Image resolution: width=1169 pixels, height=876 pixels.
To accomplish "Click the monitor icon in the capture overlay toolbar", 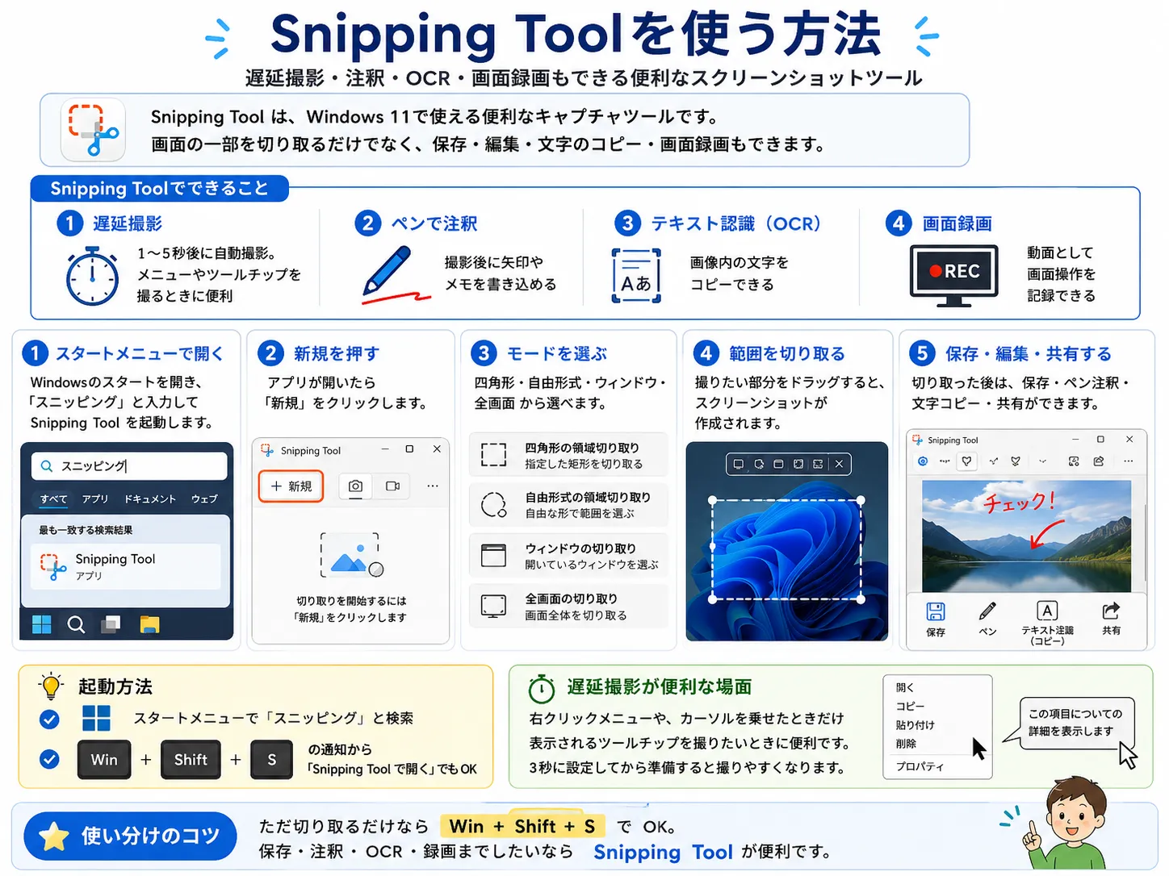I will click(x=738, y=464).
